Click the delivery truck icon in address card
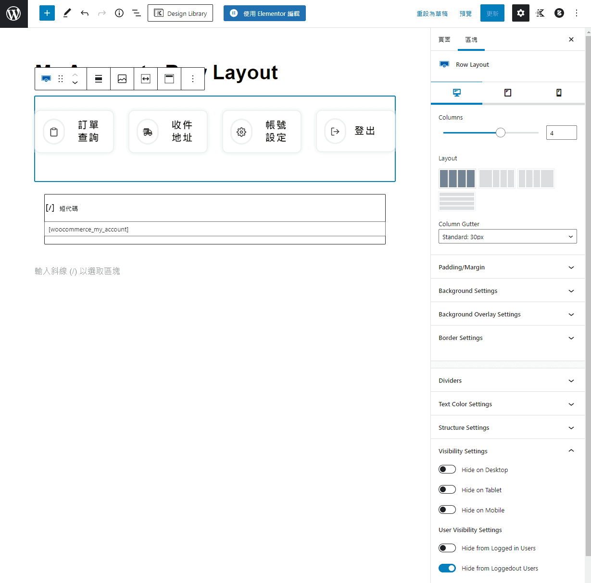Screen dimensions: 591x583 click(x=148, y=132)
